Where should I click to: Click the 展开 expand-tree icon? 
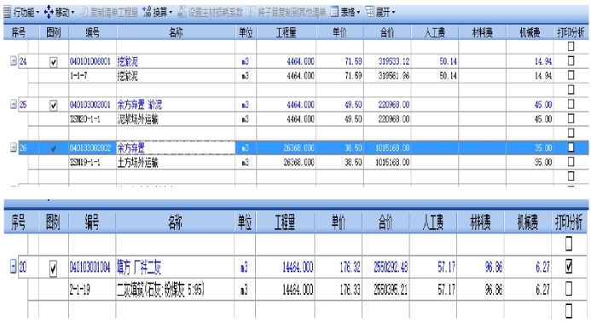tap(370, 12)
